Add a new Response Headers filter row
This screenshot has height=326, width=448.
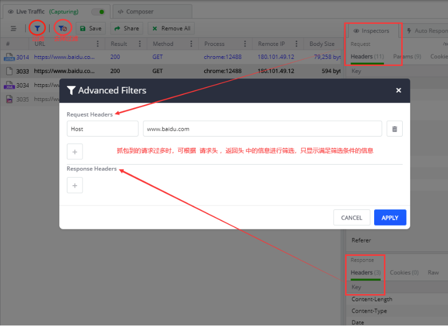click(x=74, y=185)
